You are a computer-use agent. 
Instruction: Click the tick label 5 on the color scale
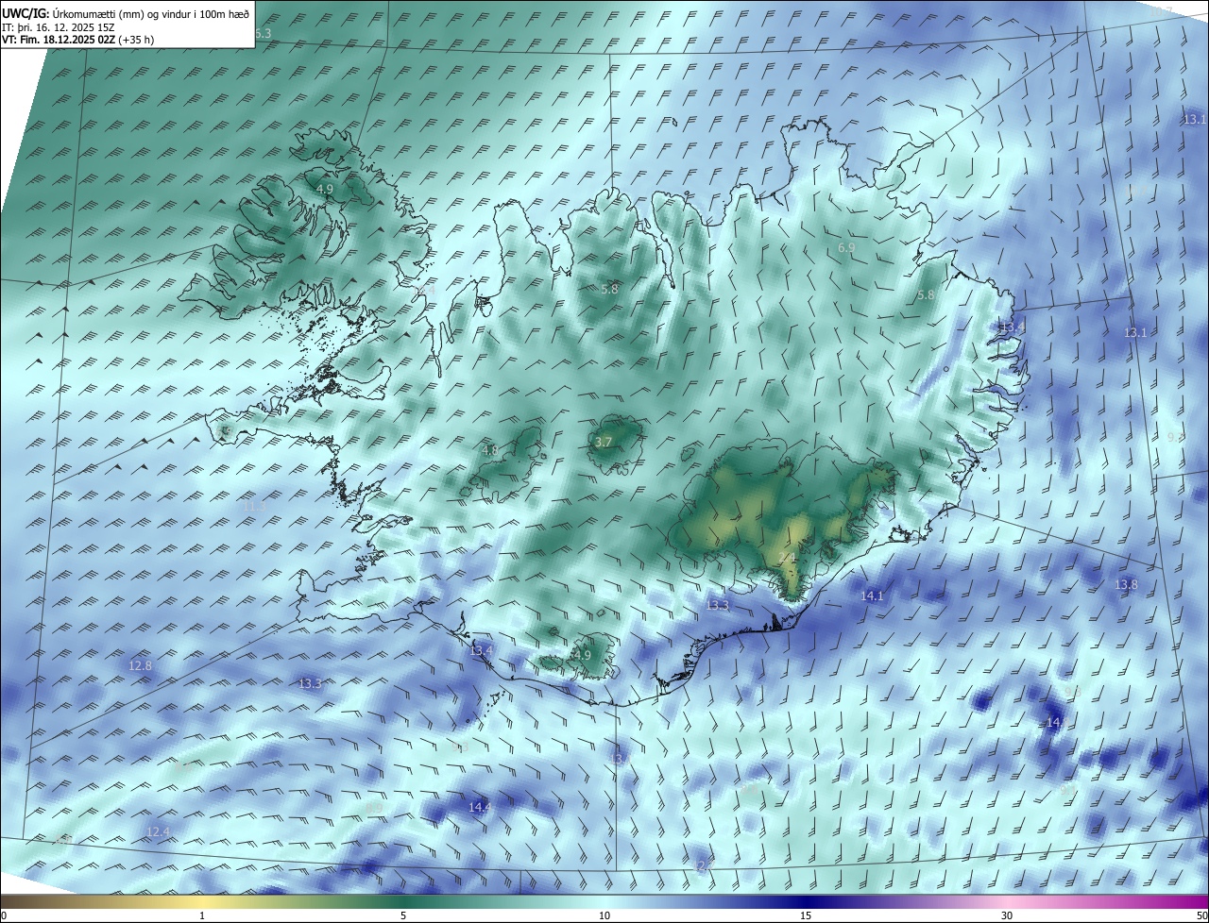pyautogui.click(x=403, y=915)
